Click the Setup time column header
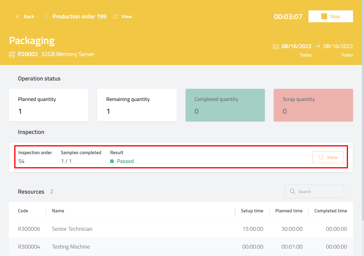 (x=252, y=211)
